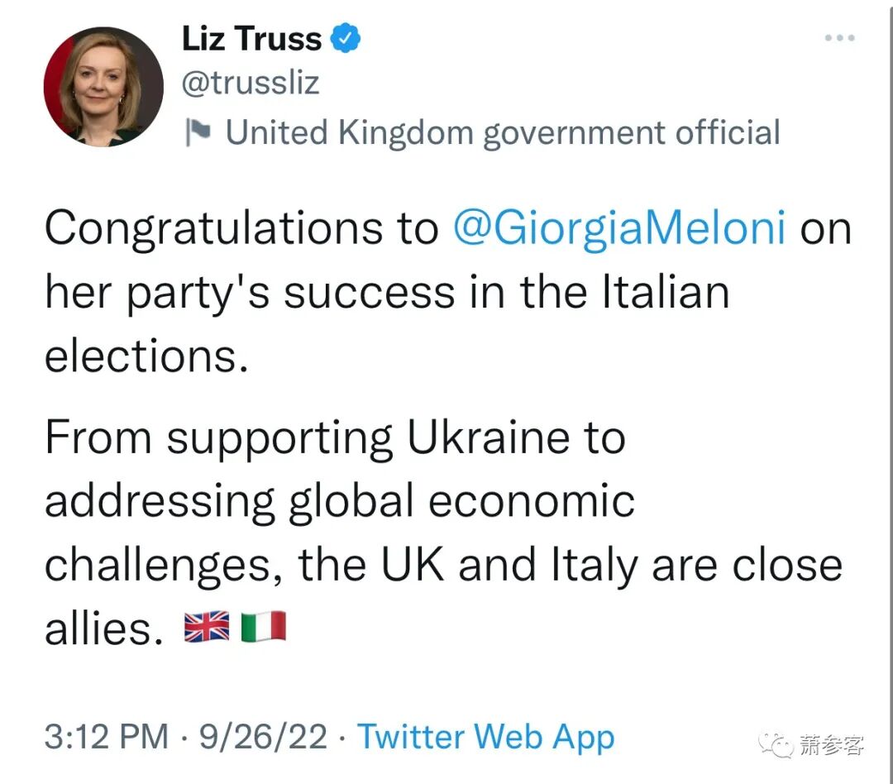Click the WeChat logo watermark
Viewport: 893px width, 784px height.
pos(777,744)
